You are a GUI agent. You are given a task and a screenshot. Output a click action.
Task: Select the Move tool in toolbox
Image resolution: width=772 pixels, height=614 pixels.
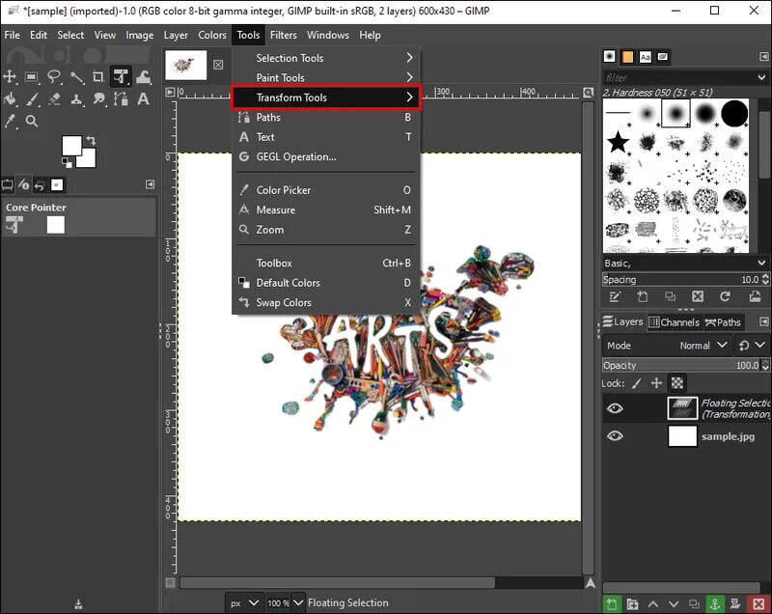[x=10, y=77]
